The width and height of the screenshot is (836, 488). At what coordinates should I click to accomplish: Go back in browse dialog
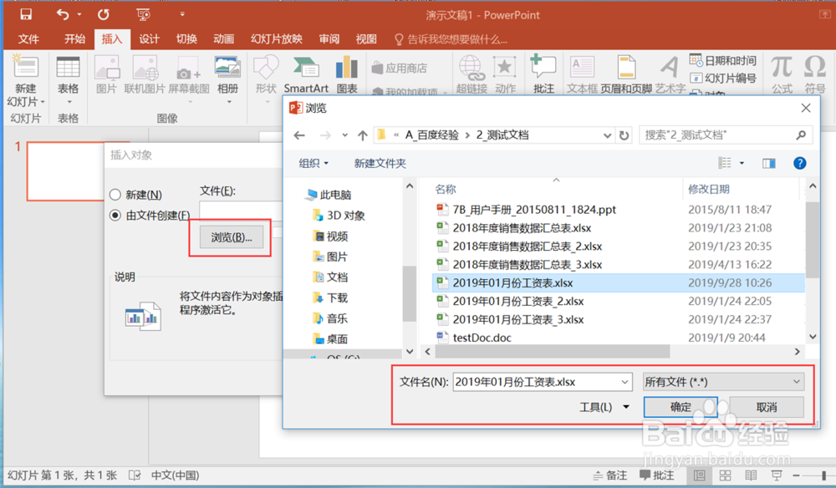299,135
